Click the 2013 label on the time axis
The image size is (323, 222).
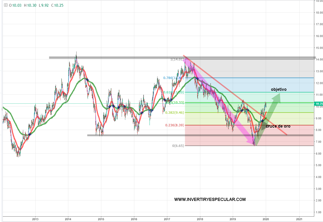coord(35,219)
